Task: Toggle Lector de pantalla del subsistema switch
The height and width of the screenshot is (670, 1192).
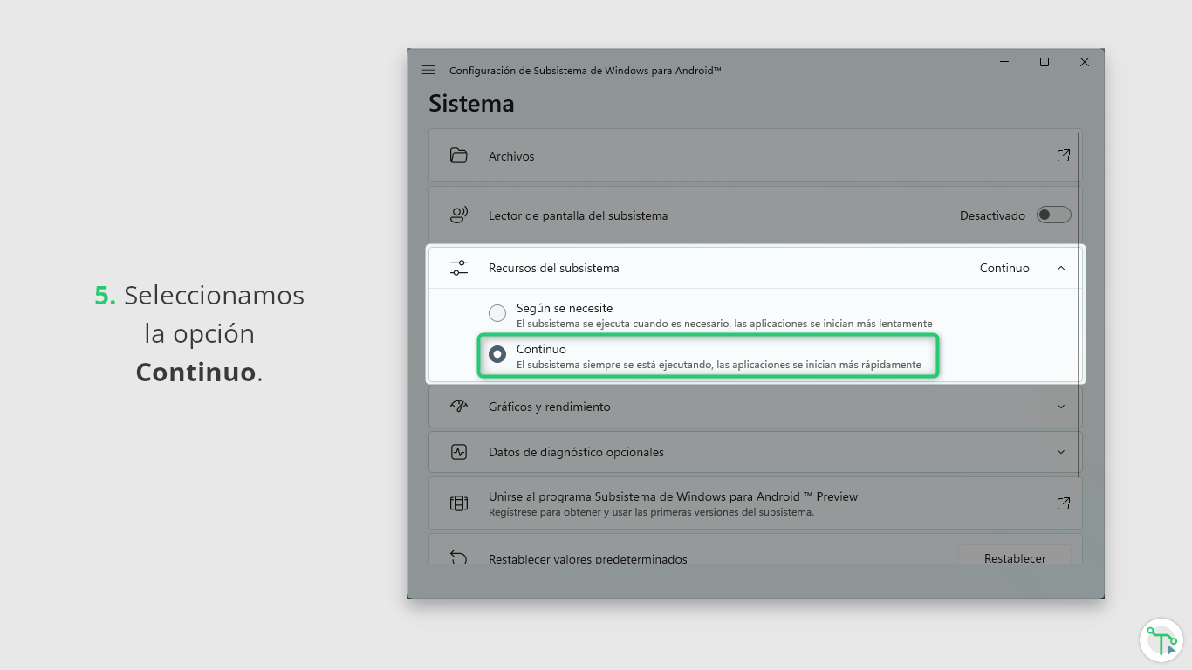Action: tap(1053, 215)
